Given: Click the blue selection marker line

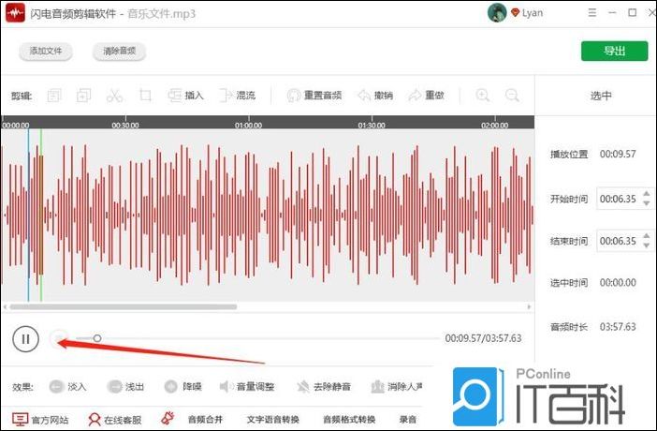Looking at the screenshot, I should point(28,215).
